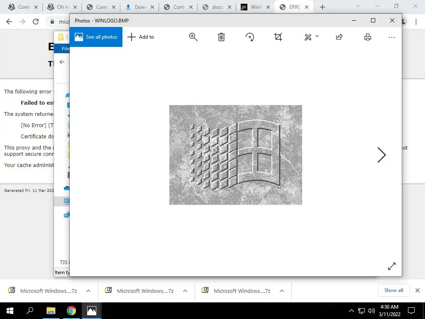This screenshot has height=319, width=425.
Task: Share the photo via share icon
Action: click(340, 37)
